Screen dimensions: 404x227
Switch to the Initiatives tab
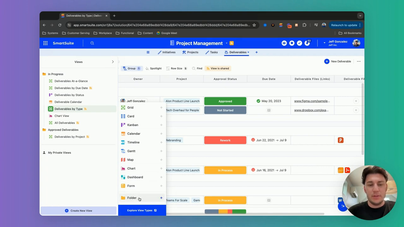[x=167, y=52]
